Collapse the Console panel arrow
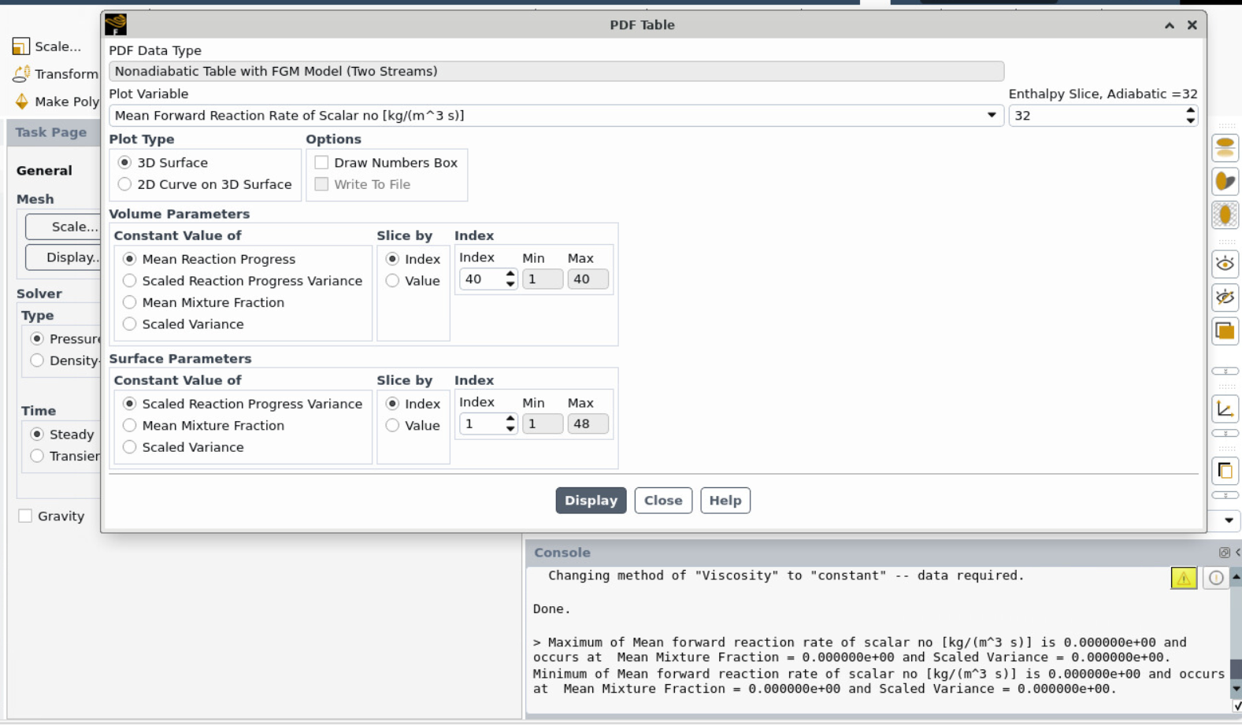Viewport: 1242px width, 725px height. (x=1238, y=553)
